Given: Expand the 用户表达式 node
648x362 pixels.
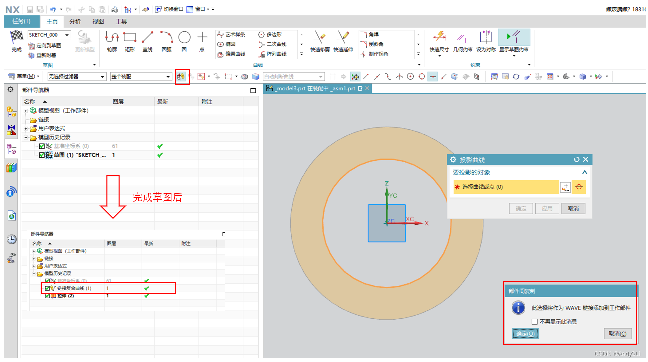Looking at the screenshot, I should (x=26, y=128).
